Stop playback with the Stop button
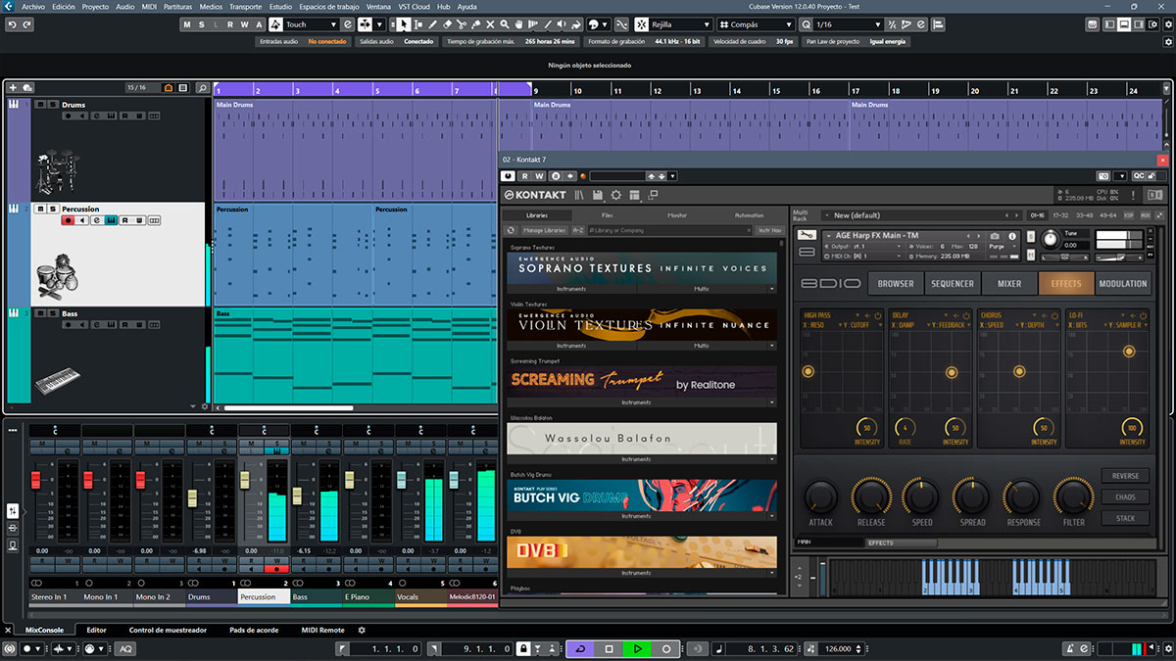 609,648
